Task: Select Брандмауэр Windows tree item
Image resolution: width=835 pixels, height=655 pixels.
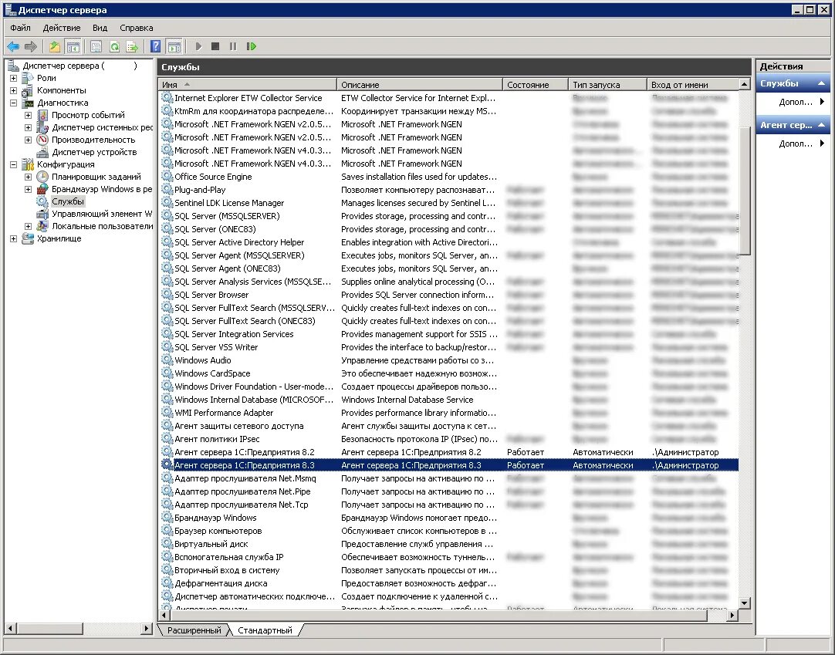Action: click(x=102, y=189)
